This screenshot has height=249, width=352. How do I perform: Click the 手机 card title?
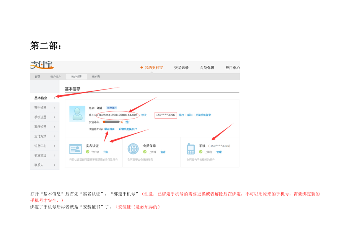[202, 146]
